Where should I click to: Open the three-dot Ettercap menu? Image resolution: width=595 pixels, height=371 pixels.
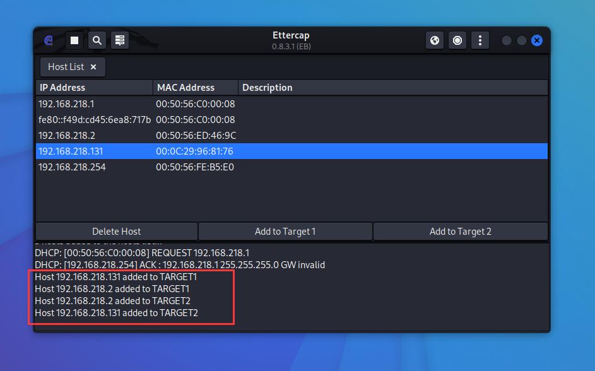(480, 40)
